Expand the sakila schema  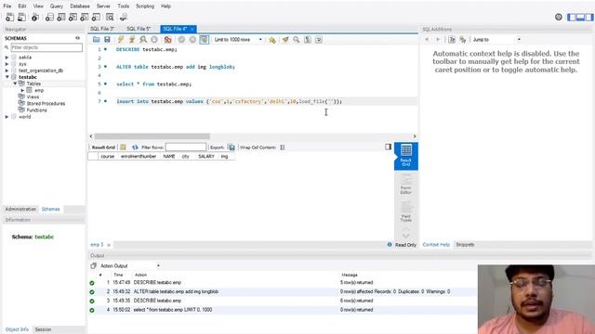pos(7,58)
